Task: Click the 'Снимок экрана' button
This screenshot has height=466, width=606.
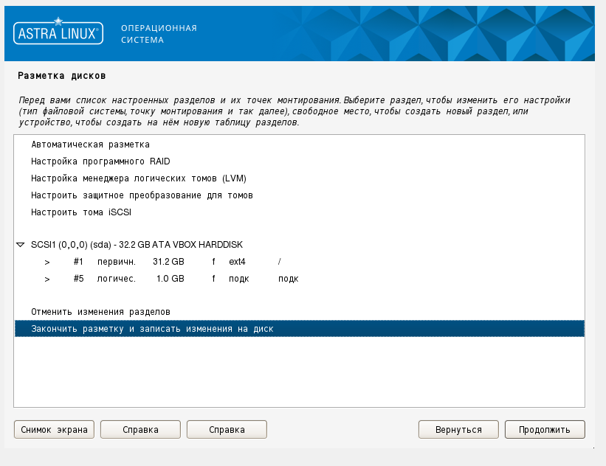Action: click(x=54, y=430)
